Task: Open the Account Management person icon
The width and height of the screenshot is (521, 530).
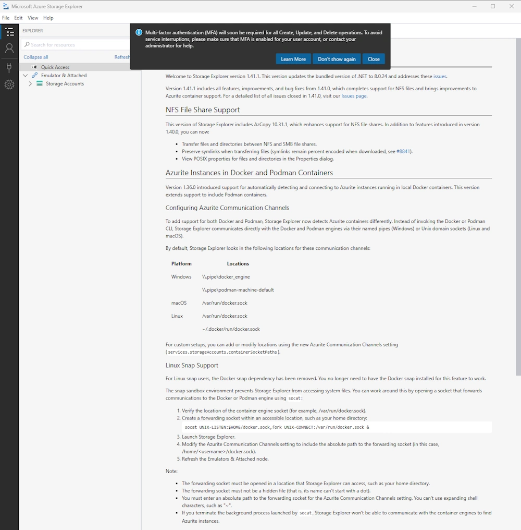Action: click(9, 49)
